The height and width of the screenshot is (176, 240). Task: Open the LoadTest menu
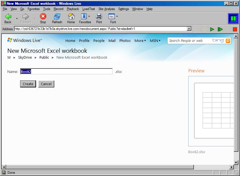pos(89,9)
